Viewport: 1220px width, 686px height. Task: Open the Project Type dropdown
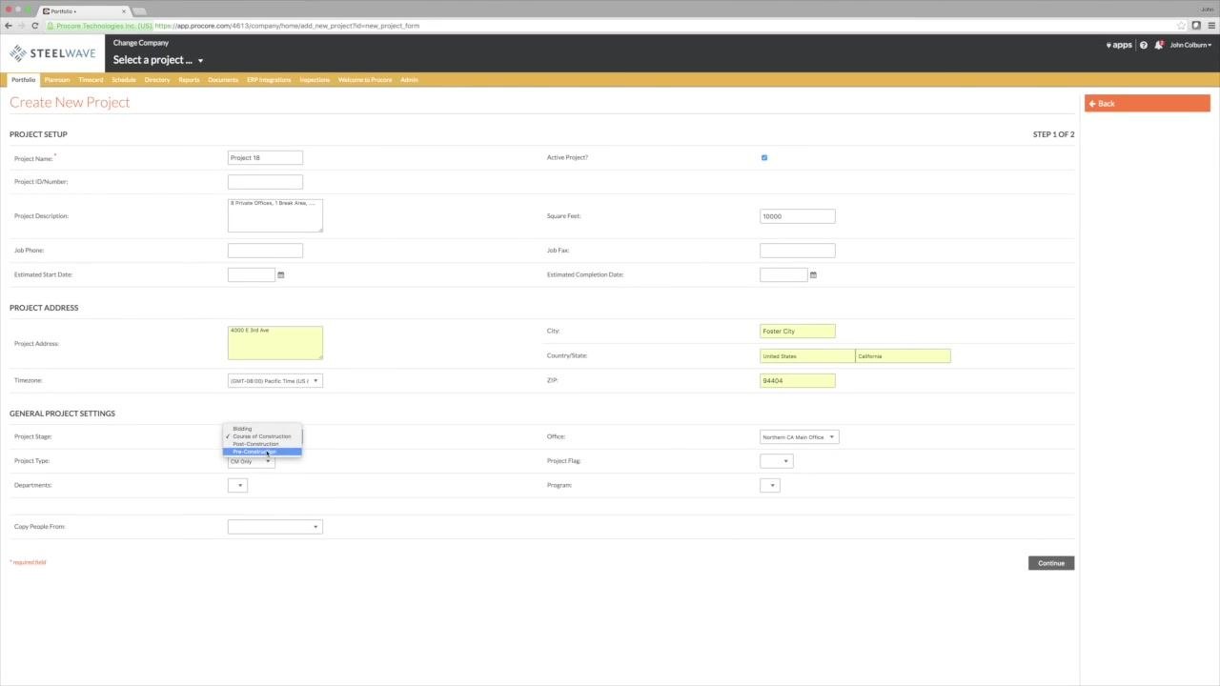[x=252, y=461]
